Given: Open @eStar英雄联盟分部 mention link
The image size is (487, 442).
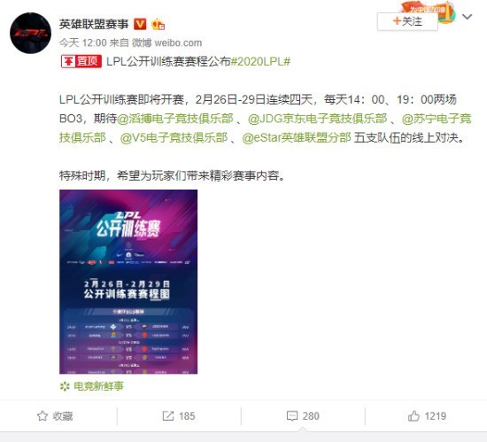Looking at the screenshot, I should click(297, 138).
